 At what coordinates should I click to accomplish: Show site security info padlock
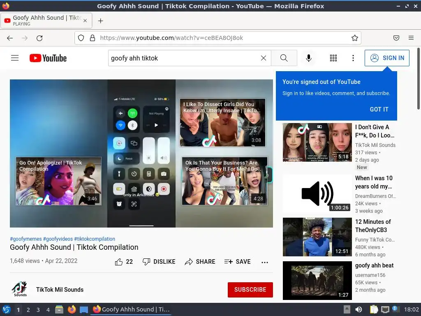93,38
